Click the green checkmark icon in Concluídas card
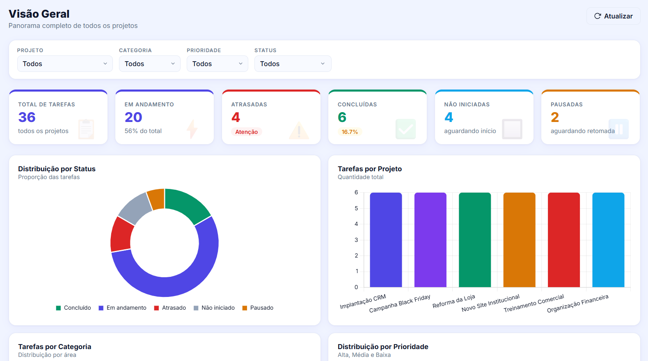648x361 pixels. (x=405, y=129)
